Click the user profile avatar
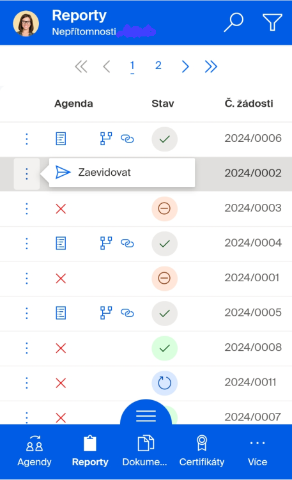The width and height of the screenshot is (292, 480). click(26, 23)
